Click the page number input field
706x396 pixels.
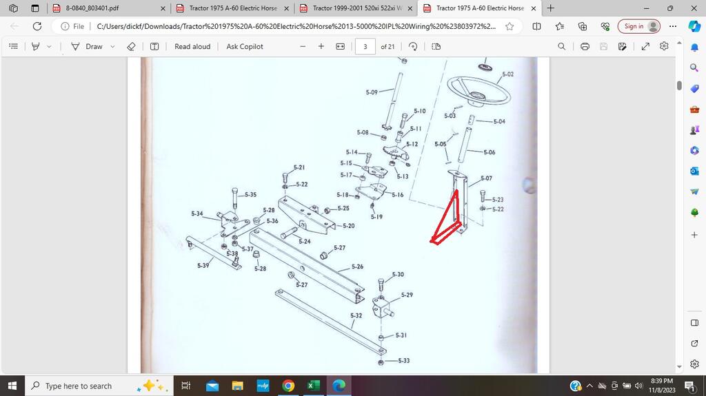(x=365, y=46)
